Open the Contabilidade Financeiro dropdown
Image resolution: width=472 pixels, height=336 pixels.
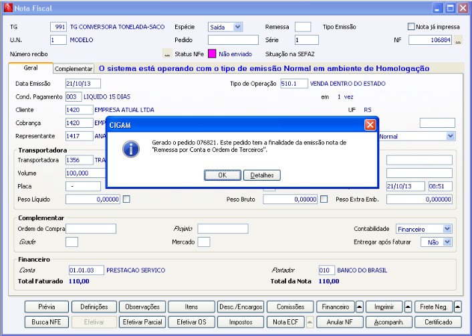(447, 229)
